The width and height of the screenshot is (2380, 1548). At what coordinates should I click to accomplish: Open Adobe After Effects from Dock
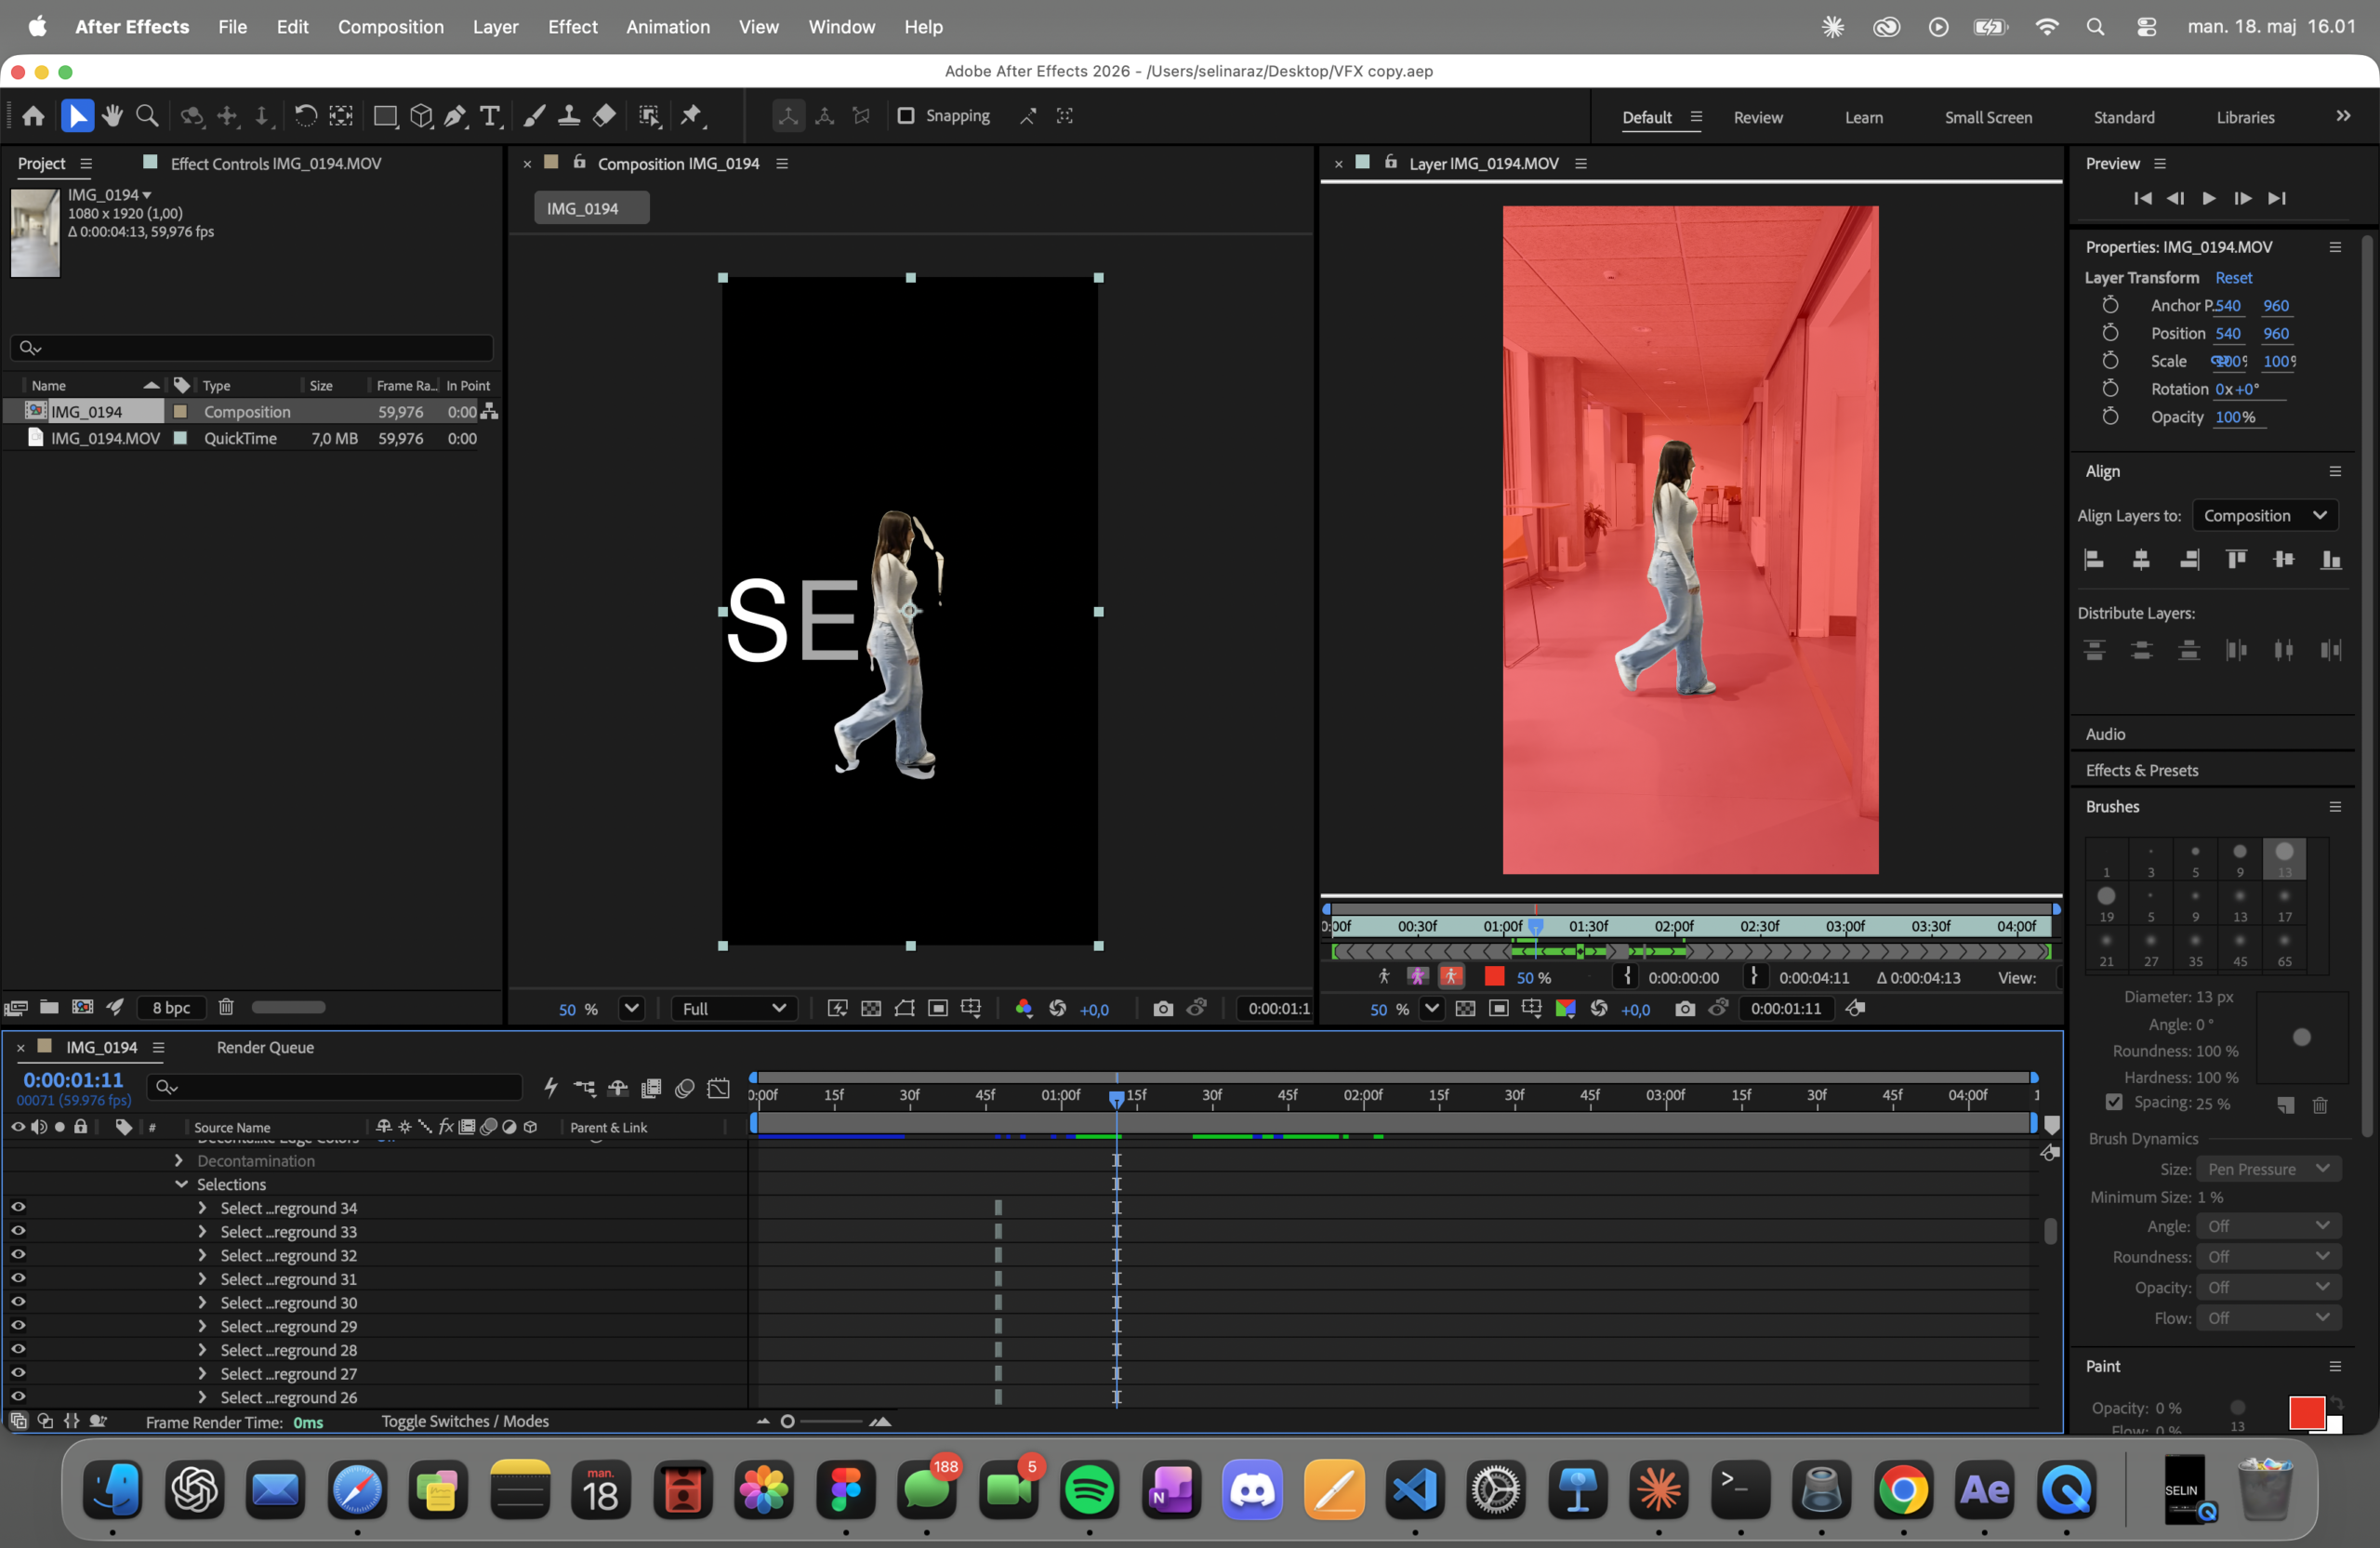[1984, 1490]
